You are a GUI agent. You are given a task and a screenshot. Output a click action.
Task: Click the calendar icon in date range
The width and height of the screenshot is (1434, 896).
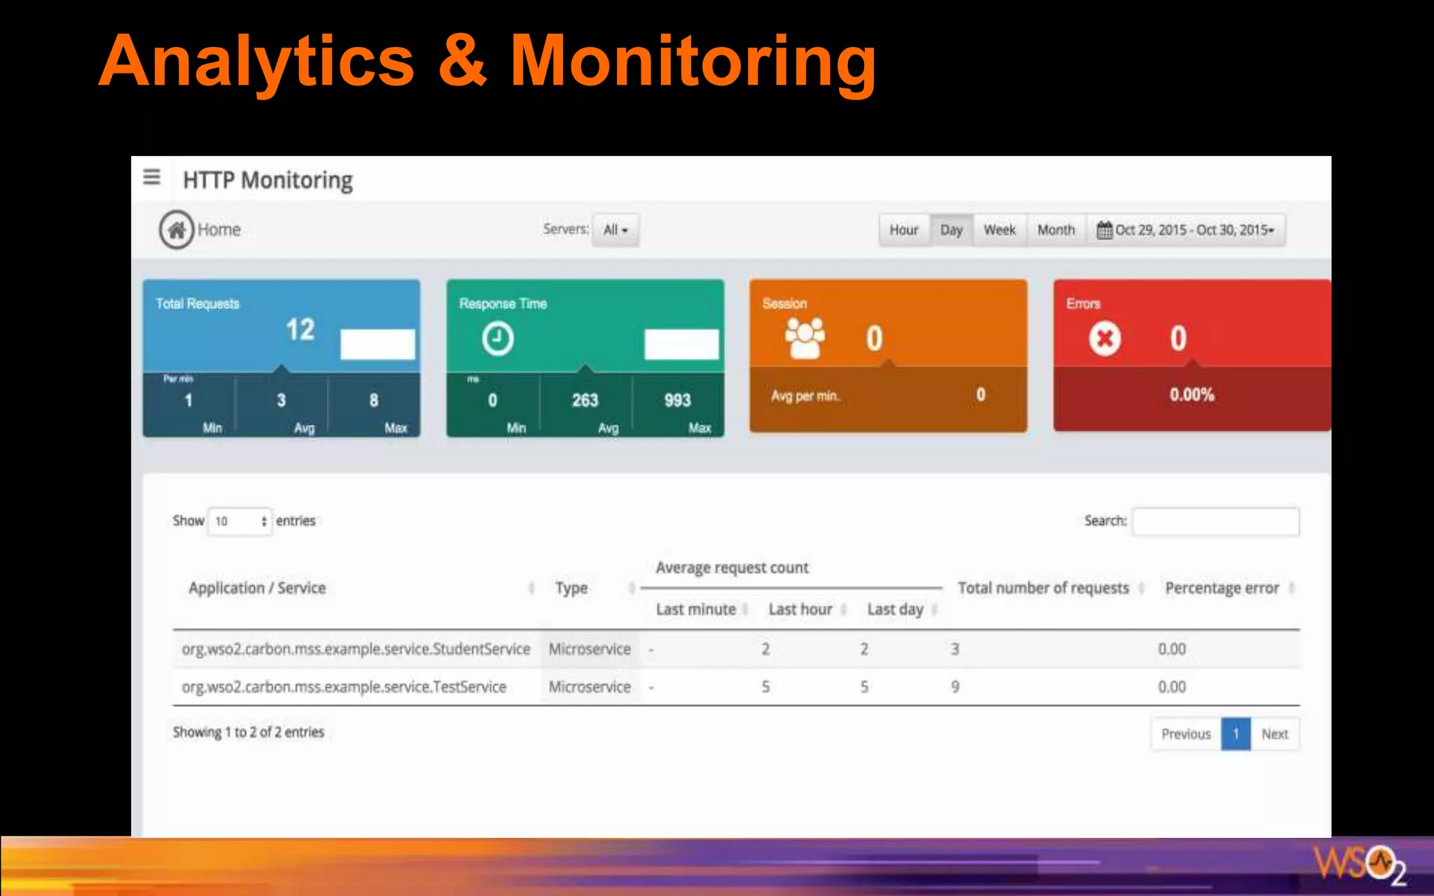(x=1104, y=230)
